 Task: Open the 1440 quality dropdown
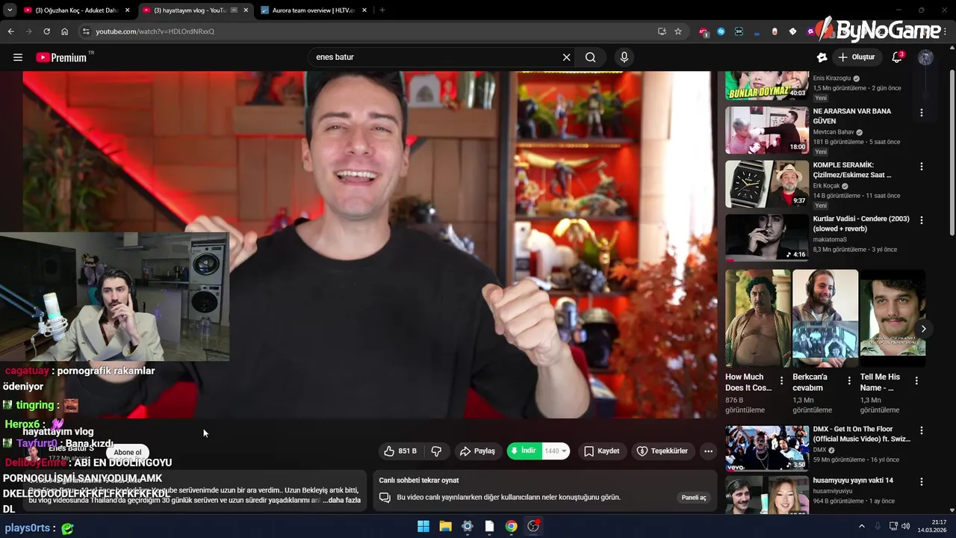[556, 451]
